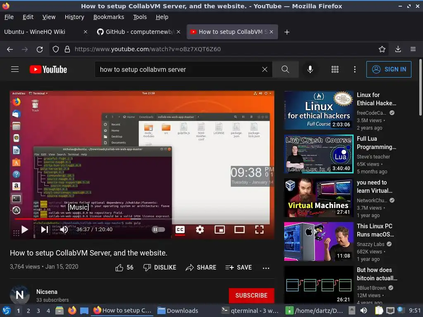Viewport: 423px width, 317px height.
Task: Open the History menu
Action: 74,17
